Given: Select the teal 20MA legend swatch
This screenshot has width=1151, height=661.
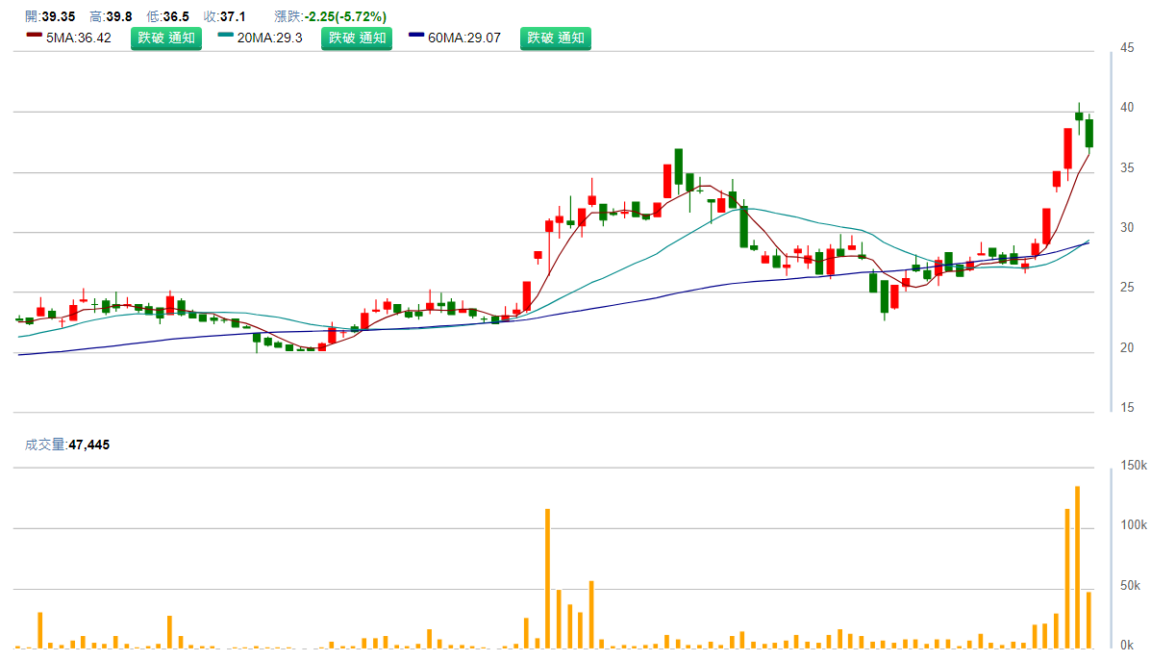Looking at the screenshot, I should [x=225, y=36].
